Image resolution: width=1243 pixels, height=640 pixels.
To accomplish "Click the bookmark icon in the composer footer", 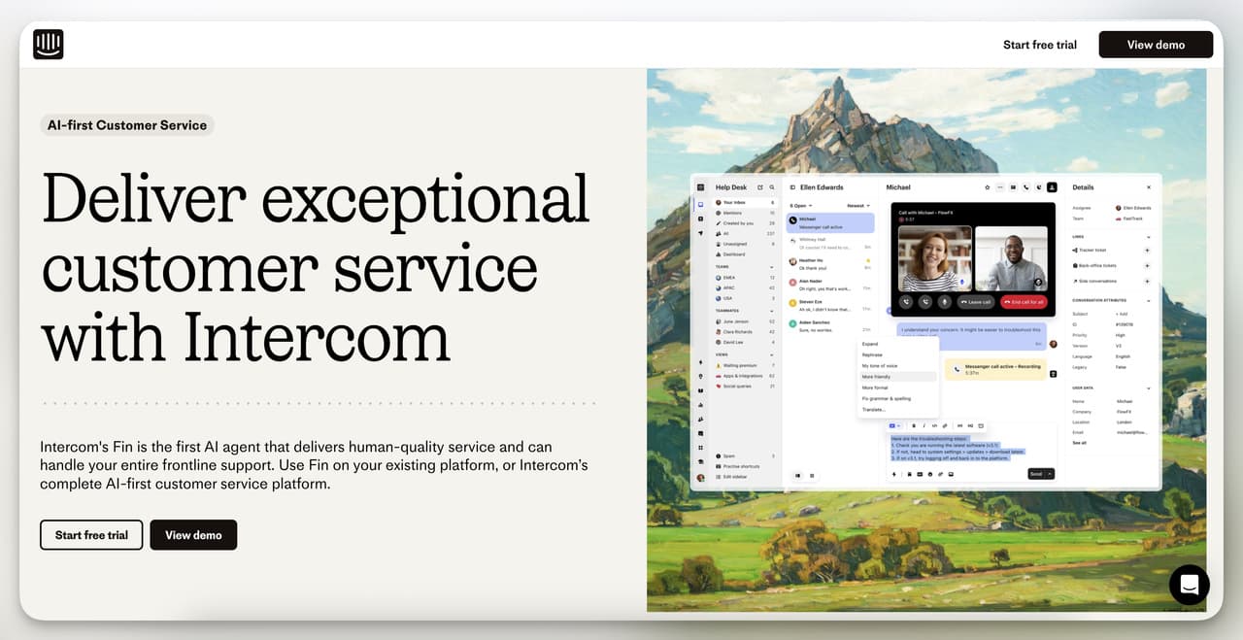I will [x=909, y=474].
